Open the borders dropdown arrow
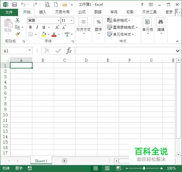This screenshot has width=182, height=172. tap(36, 34)
